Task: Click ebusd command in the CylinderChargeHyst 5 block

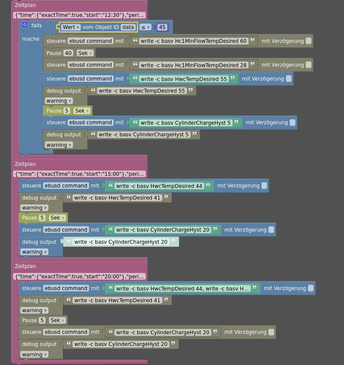Action: point(91,123)
